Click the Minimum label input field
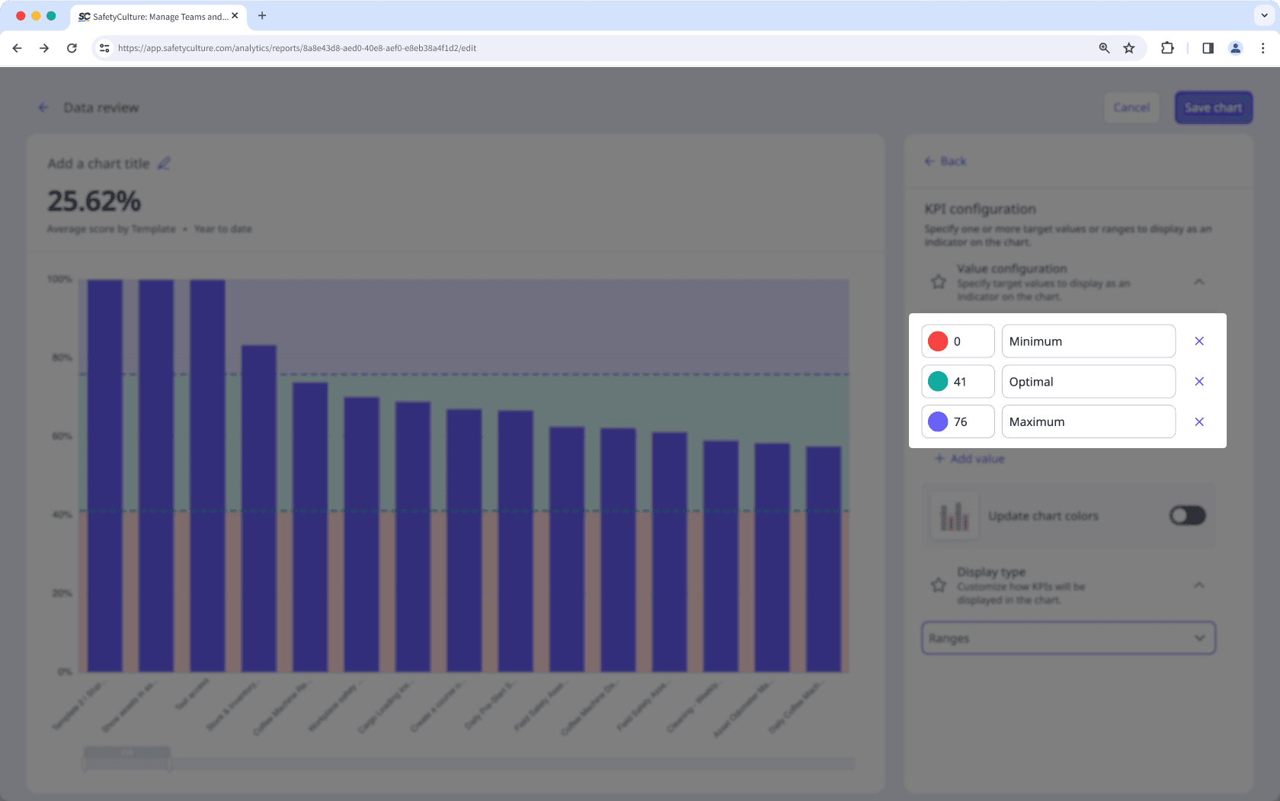 (1088, 341)
